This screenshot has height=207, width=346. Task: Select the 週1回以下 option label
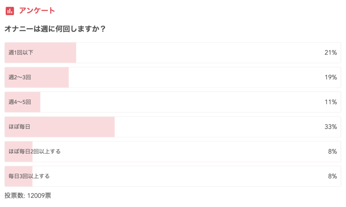21,52
